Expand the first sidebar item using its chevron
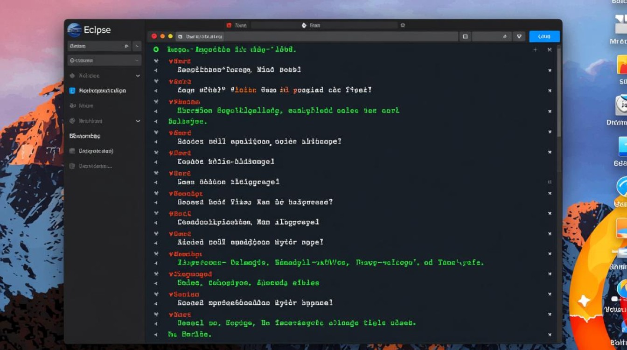The image size is (627, 350). pyautogui.click(x=138, y=76)
